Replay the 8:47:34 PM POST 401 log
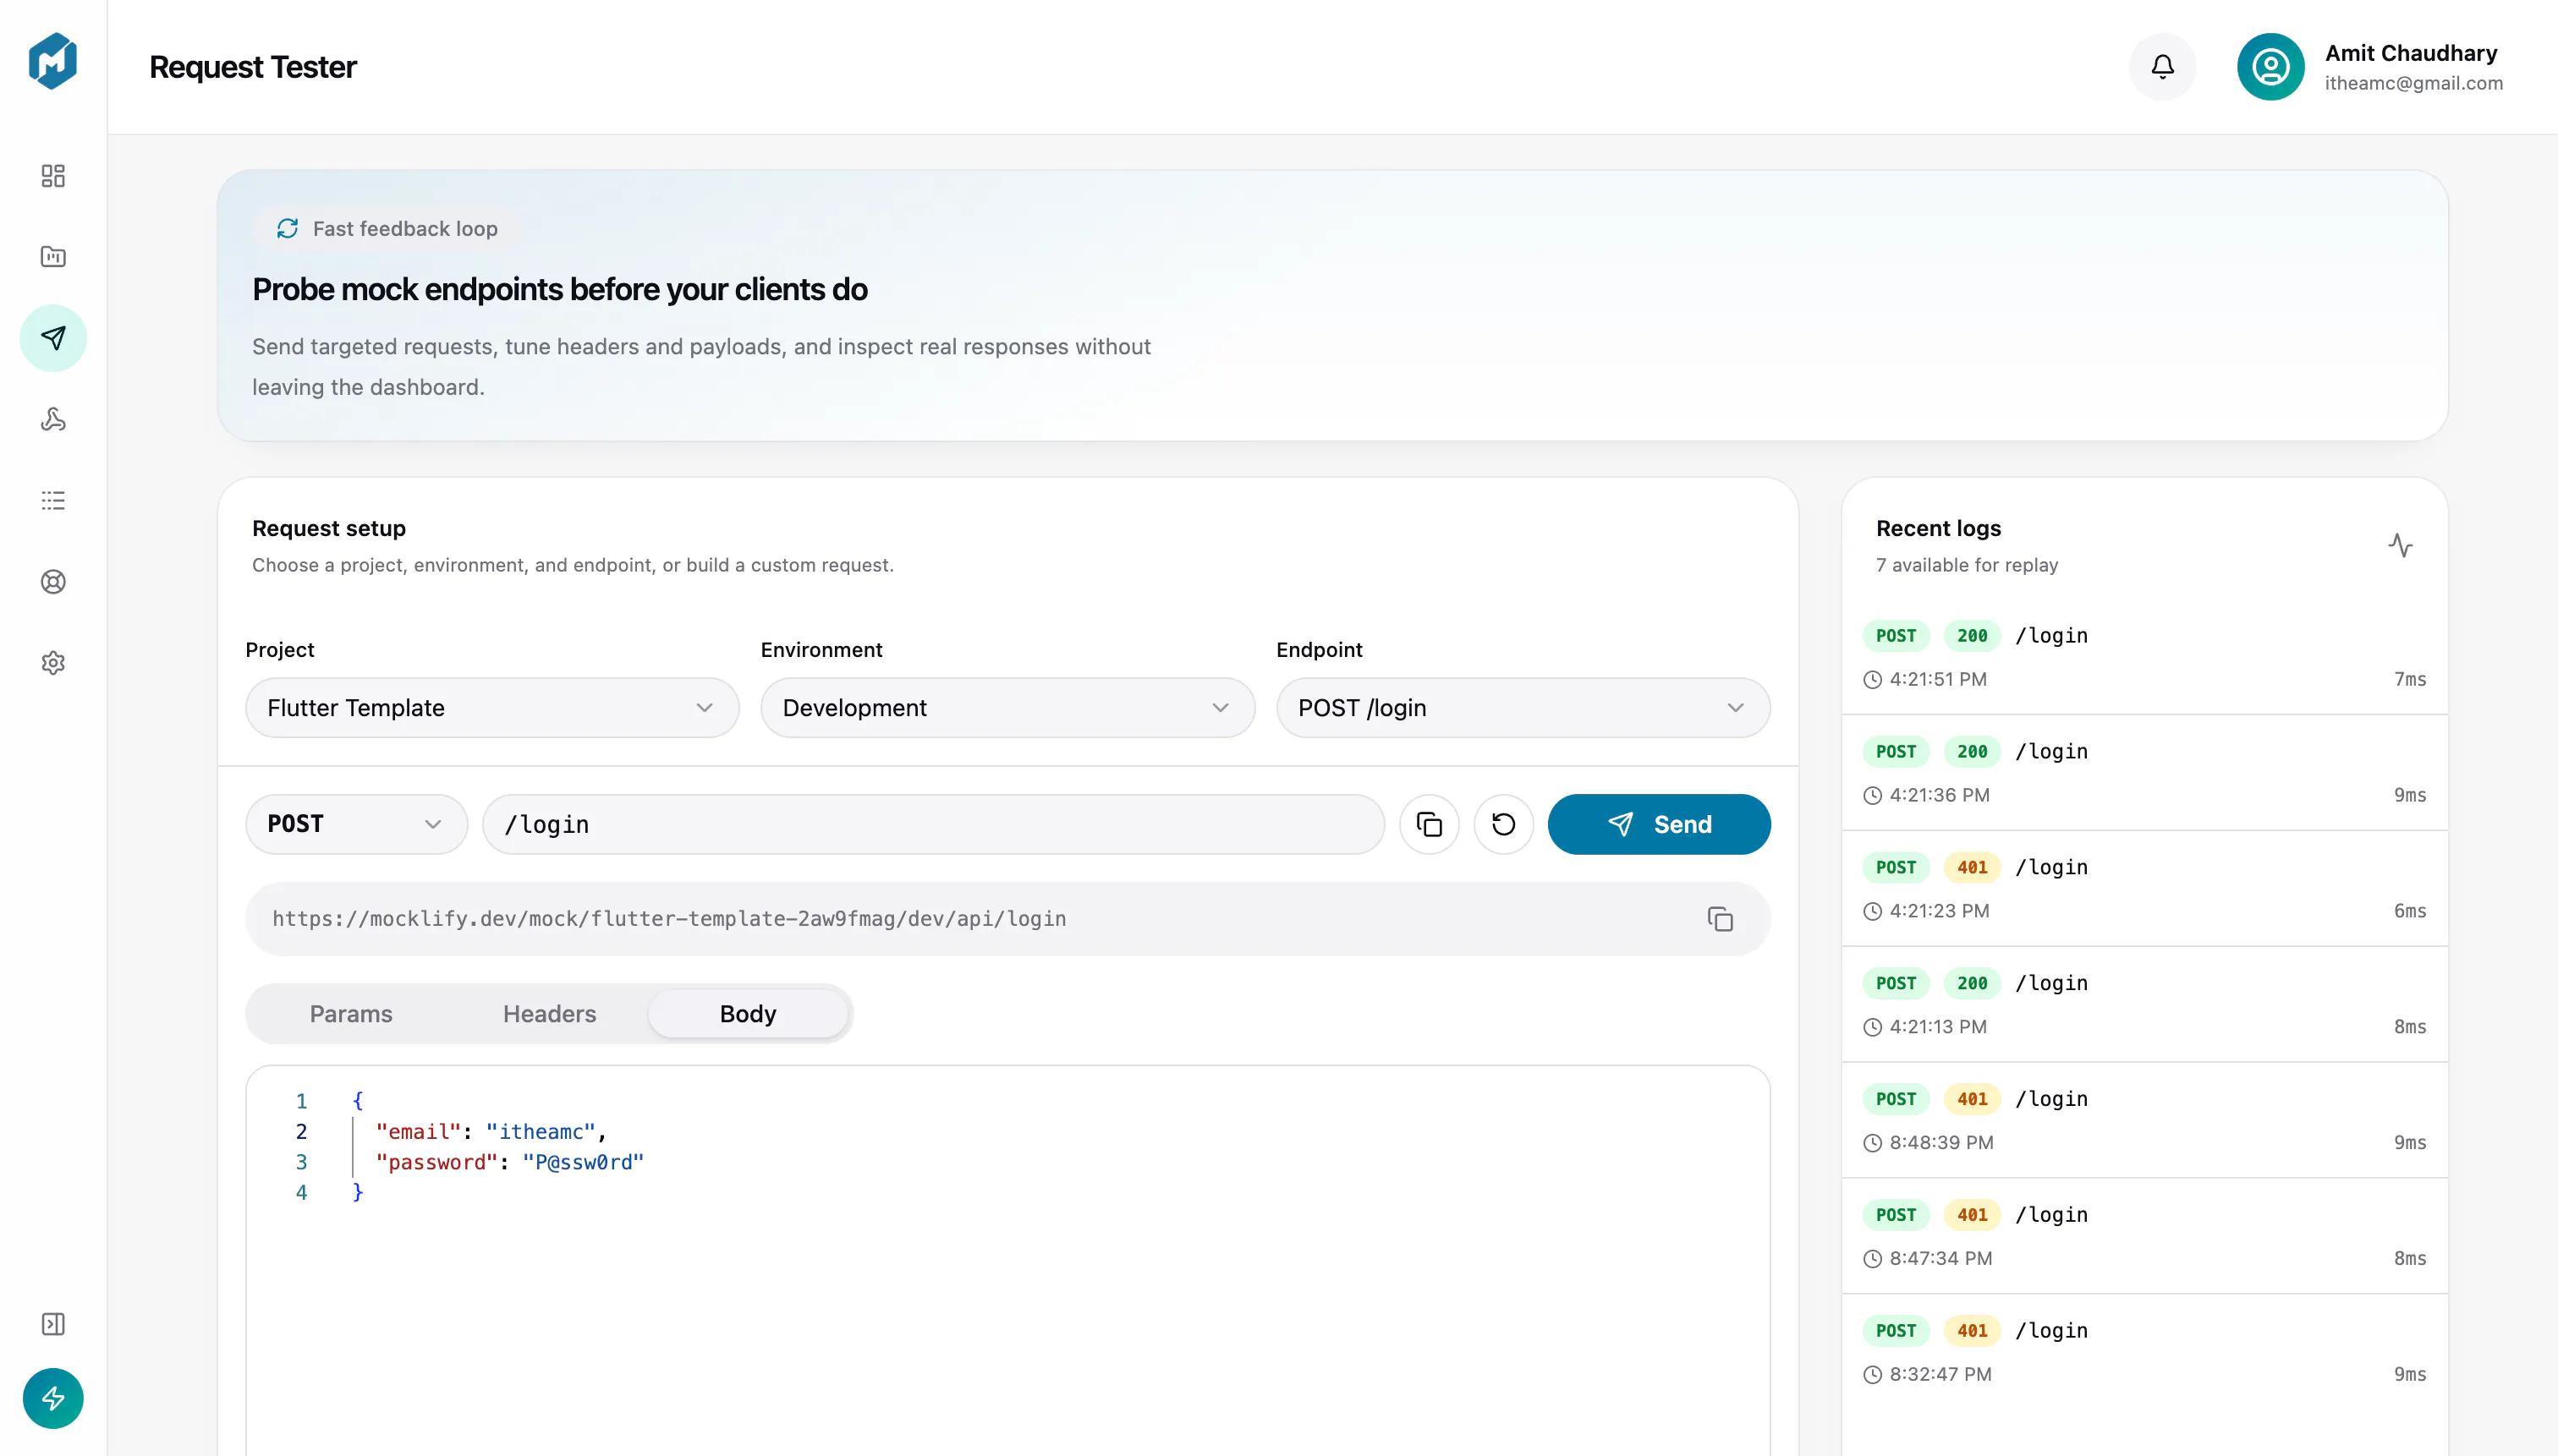Screen dimensions: 2558x1456 [2144, 1237]
